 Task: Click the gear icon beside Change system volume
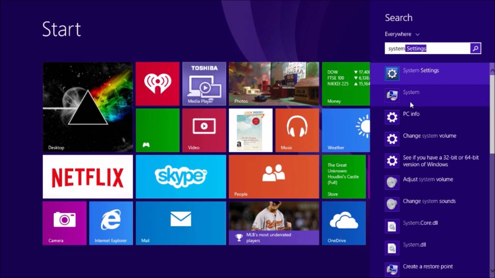click(x=392, y=139)
